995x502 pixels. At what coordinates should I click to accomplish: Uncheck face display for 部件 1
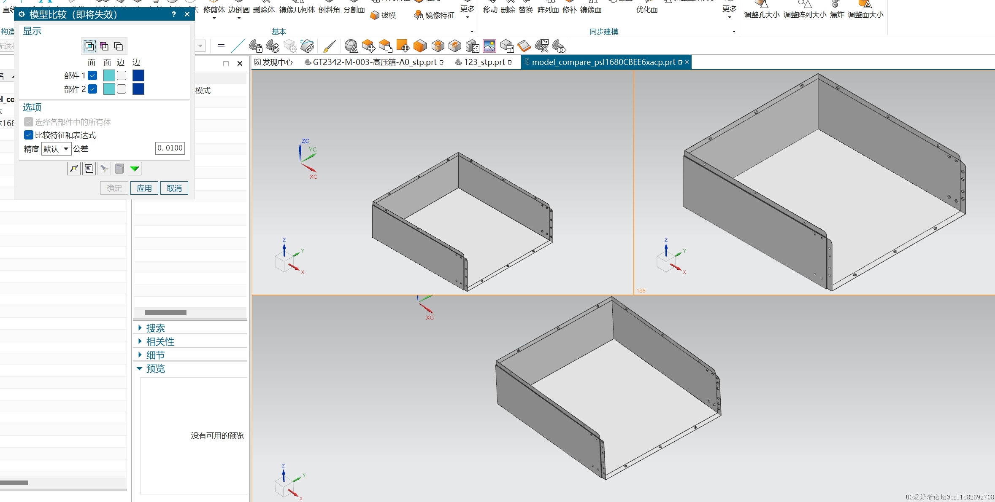coord(92,75)
